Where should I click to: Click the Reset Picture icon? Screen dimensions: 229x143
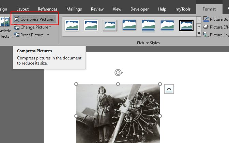point(17,35)
